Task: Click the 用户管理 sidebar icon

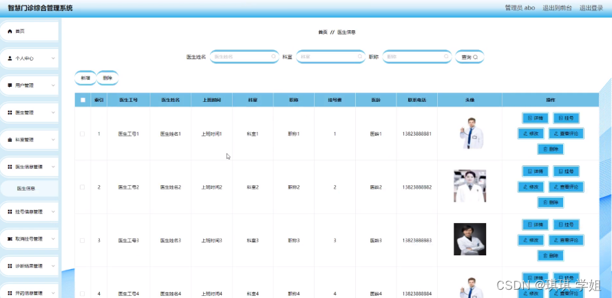Action: (10, 85)
